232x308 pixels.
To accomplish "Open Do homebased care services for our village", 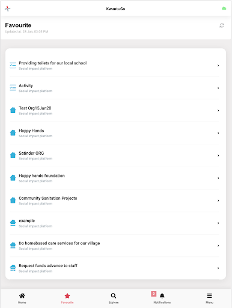I will (x=114, y=245).
